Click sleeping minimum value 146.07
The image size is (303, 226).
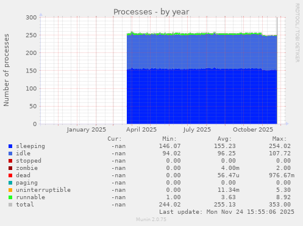tap(169, 146)
